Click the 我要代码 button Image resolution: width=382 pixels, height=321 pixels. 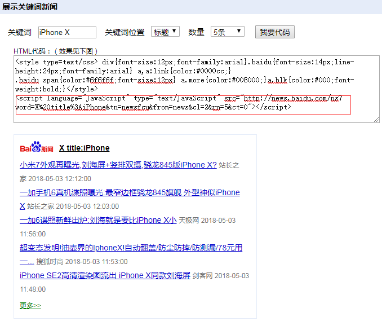[275, 32]
